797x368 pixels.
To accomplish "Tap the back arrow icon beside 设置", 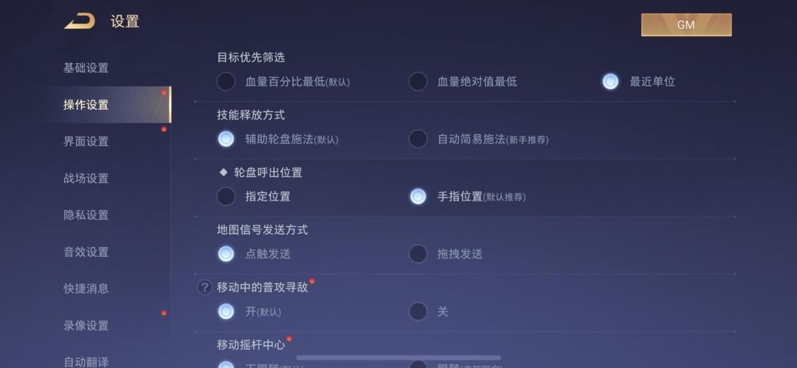I will coord(80,21).
